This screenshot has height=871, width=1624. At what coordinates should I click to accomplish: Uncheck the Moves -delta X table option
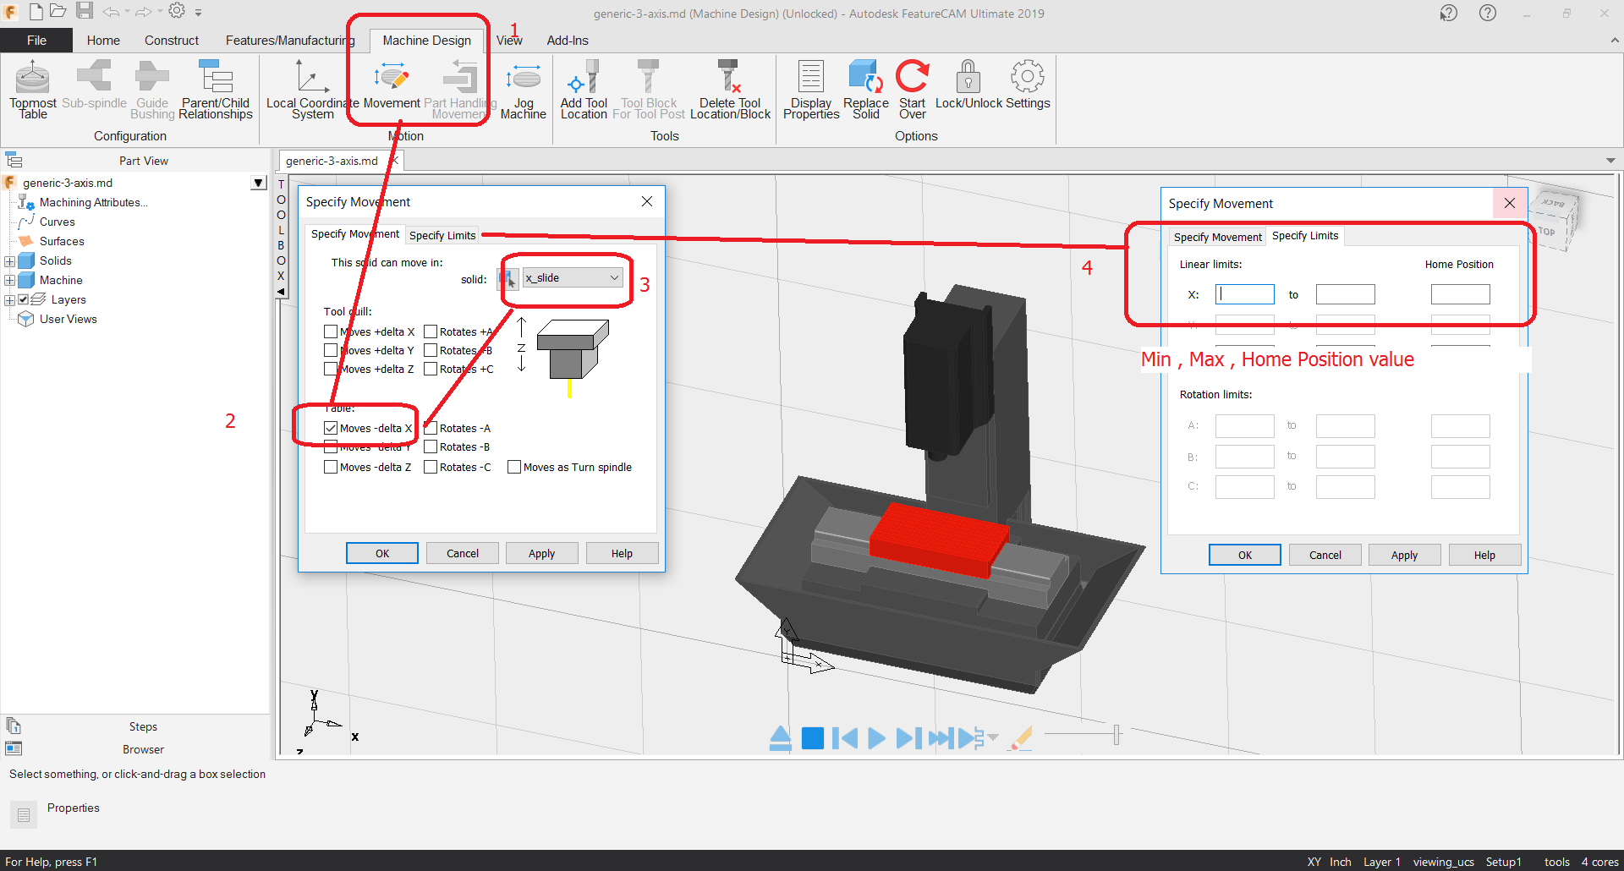pos(331,428)
